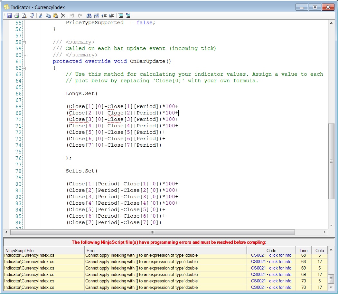Click line number 72 in the gutter
Screen dimensions: 338x294
tap(18, 132)
